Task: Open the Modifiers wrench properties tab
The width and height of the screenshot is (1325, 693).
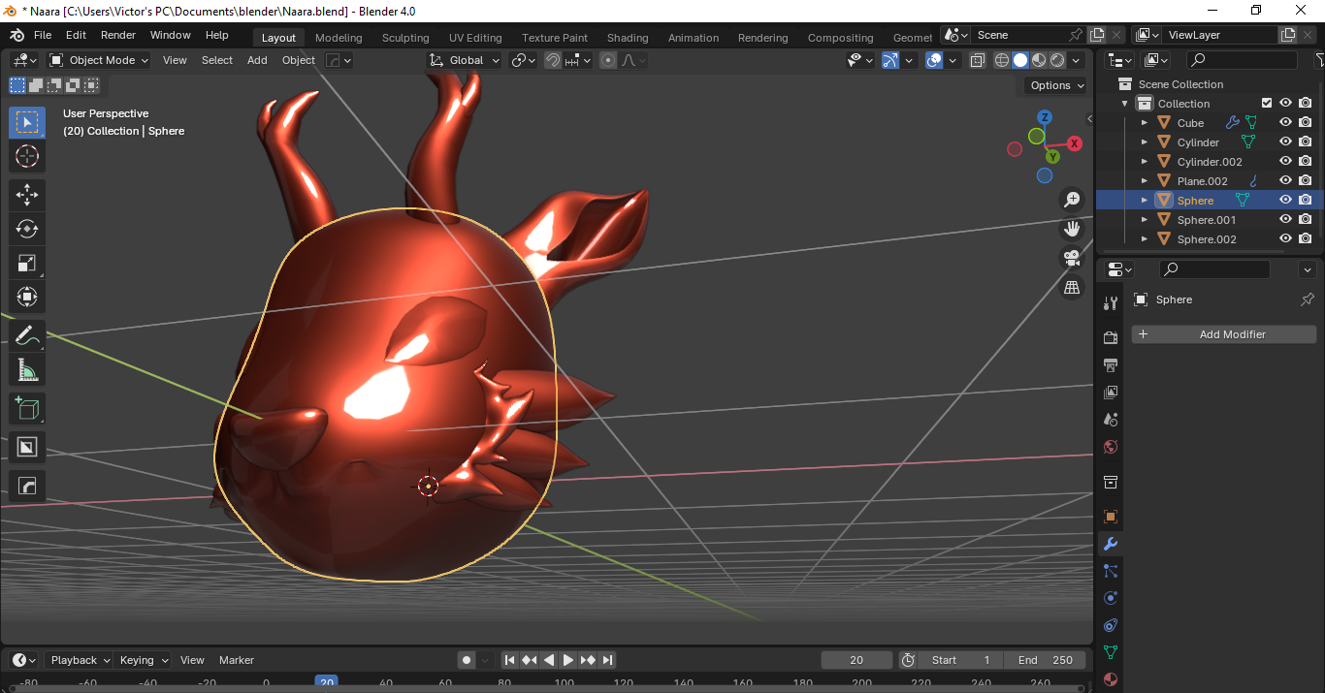Action: pos(1111,544)
